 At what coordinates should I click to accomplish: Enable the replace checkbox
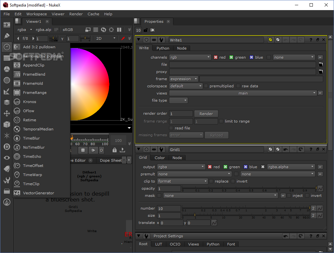[x=211, y=181]
